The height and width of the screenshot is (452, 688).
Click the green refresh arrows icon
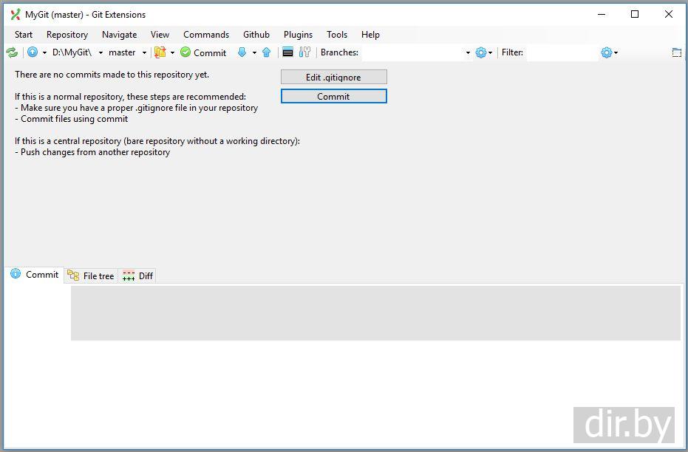[x=12, y=52]
